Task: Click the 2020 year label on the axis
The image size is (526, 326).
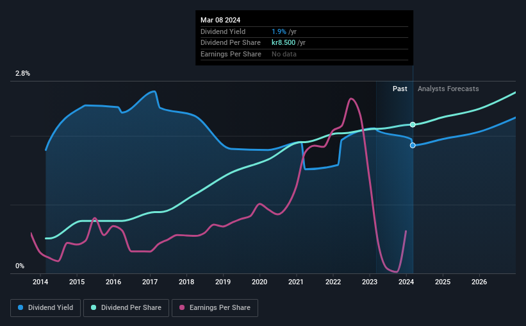Action: [259, 282]
